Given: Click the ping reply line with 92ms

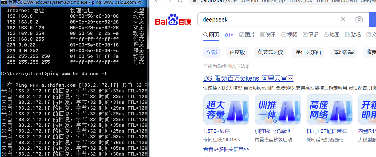Looking at the screenshot, I should pyautogui.click(x=75, y=137).
